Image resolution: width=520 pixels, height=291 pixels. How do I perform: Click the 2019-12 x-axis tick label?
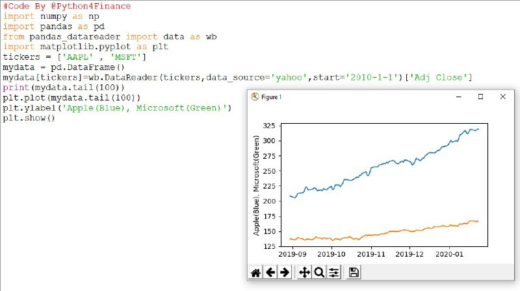point(409,254)
